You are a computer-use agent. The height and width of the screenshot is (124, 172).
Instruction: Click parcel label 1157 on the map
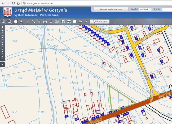pyautogui.click(x=90, y=58)
